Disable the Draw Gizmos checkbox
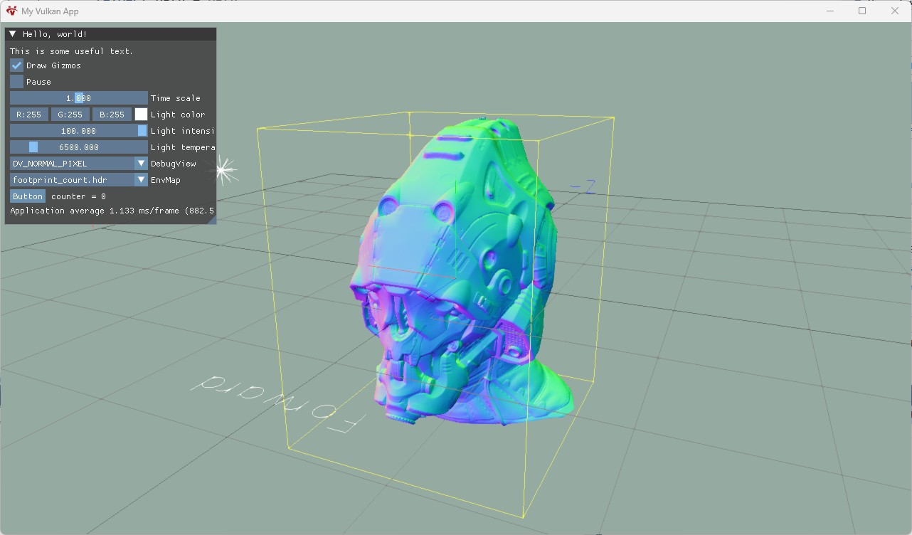The width and height of the screenshot is (912, 535). click(x=16, y=65)
